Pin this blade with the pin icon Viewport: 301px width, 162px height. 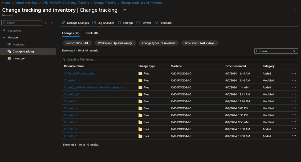pos(124,10)
